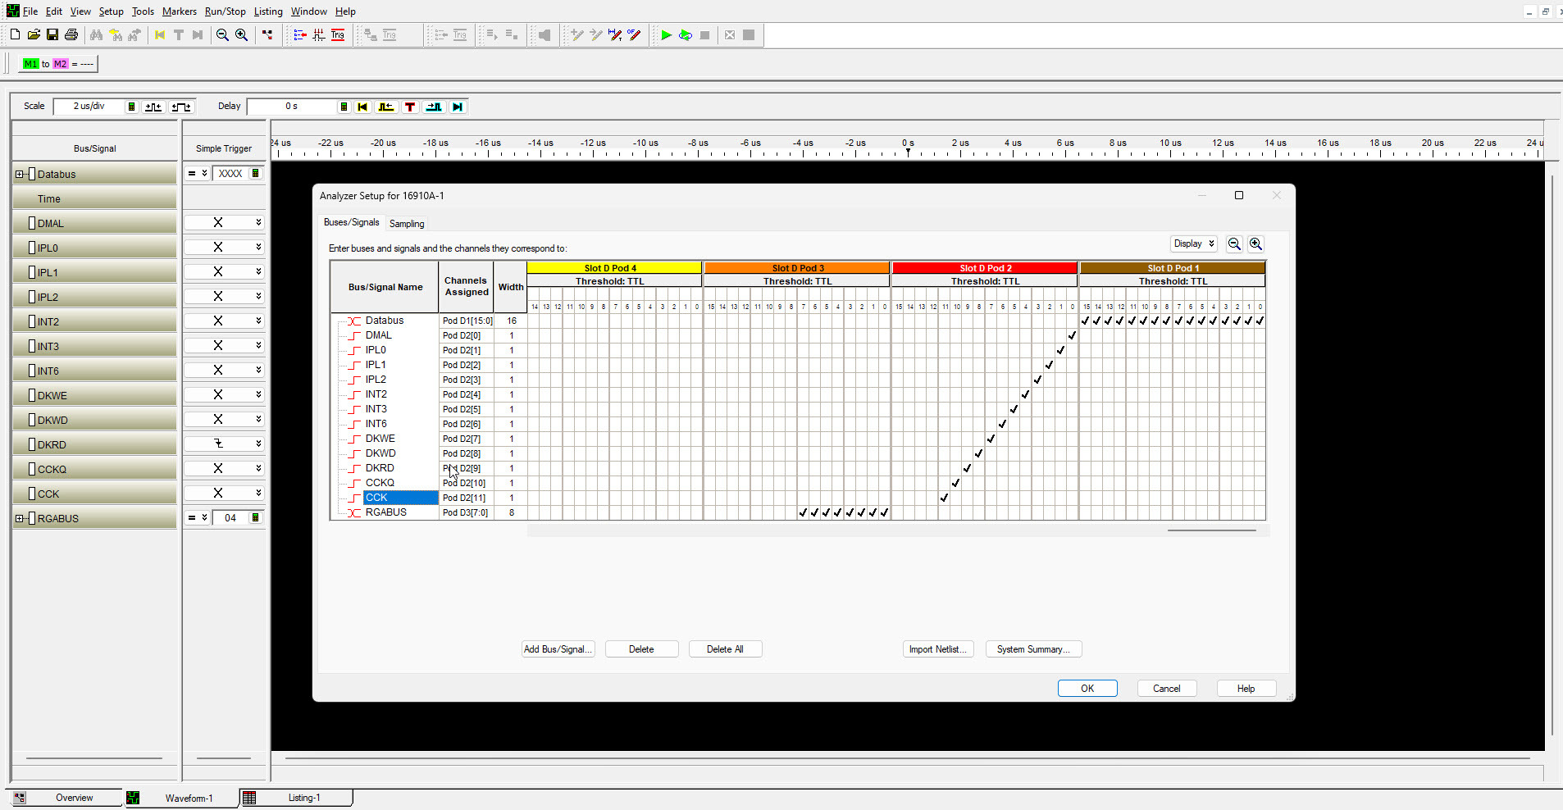Open DKRD simple trigger dropdown
This screenshot has height=810, width=1563.
tap(224, 444)
